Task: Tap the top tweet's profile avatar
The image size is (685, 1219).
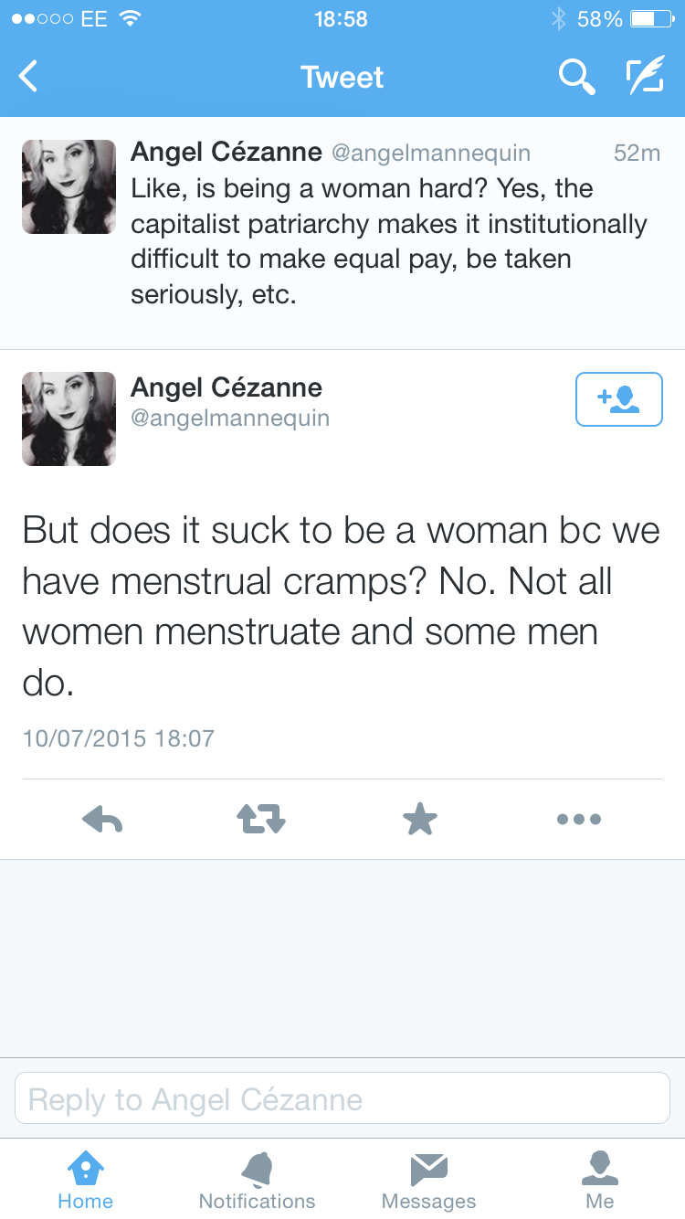Action: point(68,186)
